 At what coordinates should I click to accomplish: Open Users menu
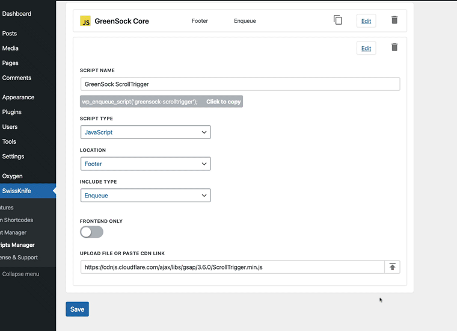click(10, 127)
